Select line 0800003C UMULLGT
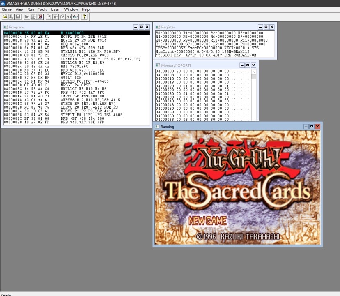This screenshot has height=296, width=340. (76, 89)
